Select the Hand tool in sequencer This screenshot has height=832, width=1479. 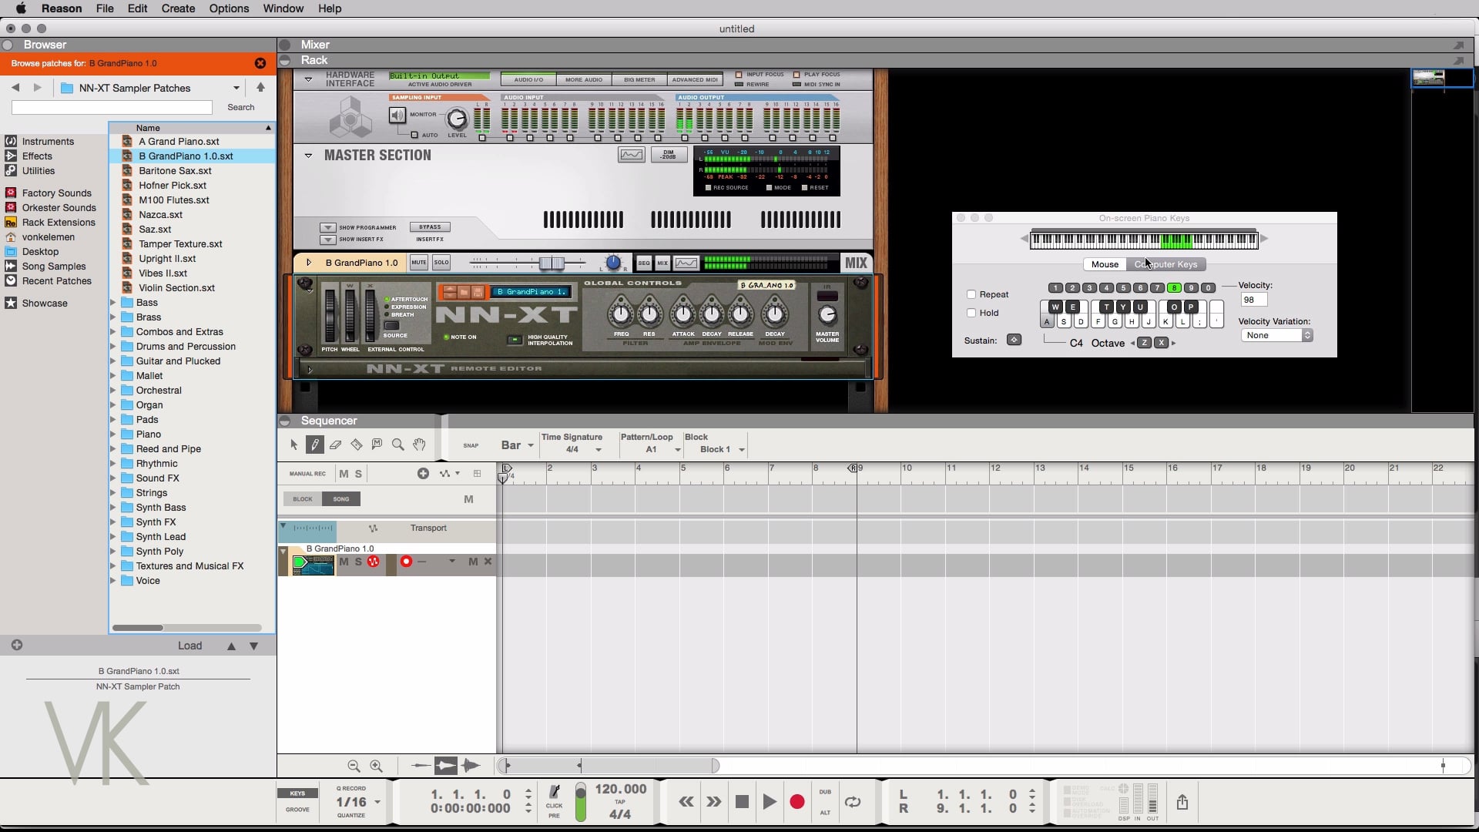419,445
